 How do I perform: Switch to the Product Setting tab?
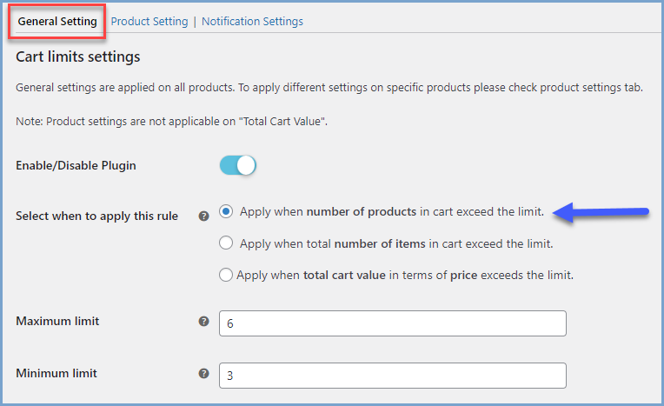tap(149, 21)
